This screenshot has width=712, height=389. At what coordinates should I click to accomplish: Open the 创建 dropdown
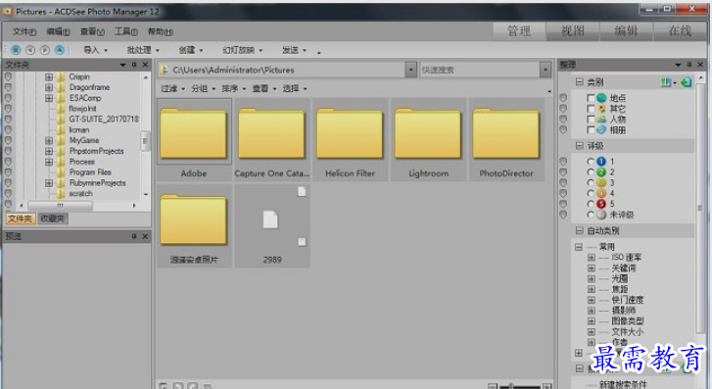click(191, 50)
